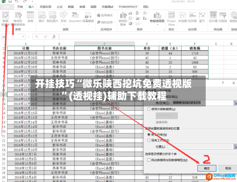Open Recommended Charts icon

point(123,19)
